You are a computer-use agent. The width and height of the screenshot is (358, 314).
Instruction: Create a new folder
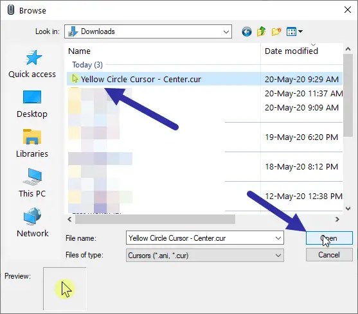click(276, 31)
